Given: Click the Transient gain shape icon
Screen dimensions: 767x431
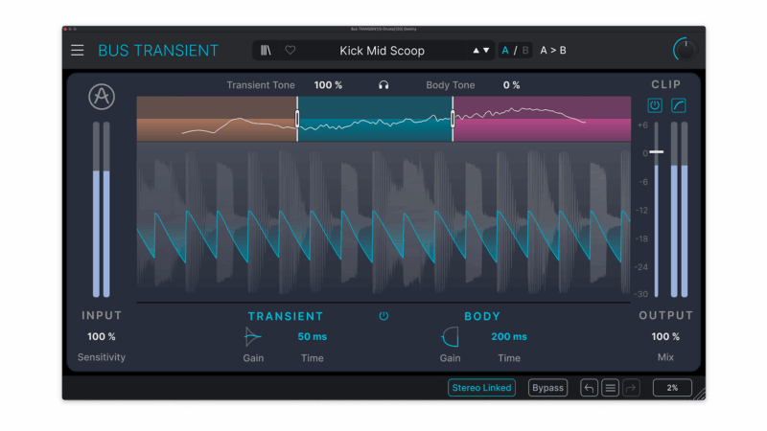Looking at the screenshot, I should [x=253, y=336].
